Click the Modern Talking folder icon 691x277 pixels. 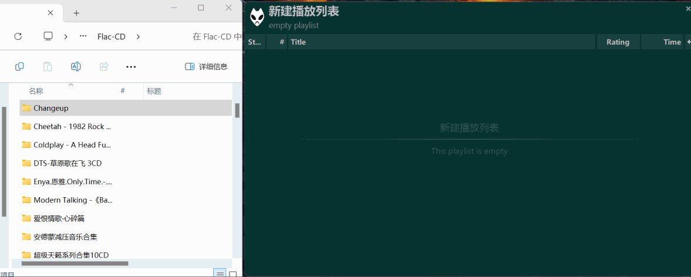point(26,200)
